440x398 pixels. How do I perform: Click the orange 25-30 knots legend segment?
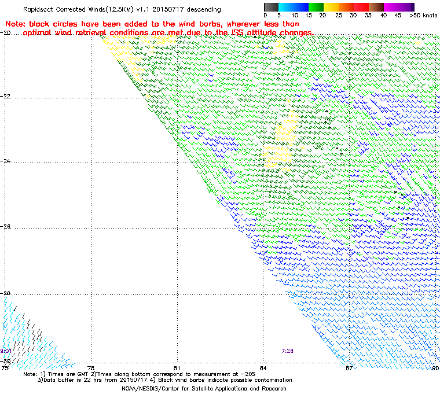coord(346,7)
